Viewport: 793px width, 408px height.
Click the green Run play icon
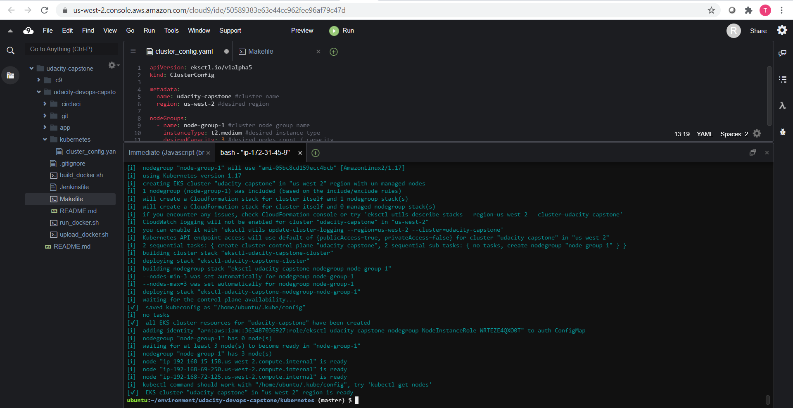point(334,31)
